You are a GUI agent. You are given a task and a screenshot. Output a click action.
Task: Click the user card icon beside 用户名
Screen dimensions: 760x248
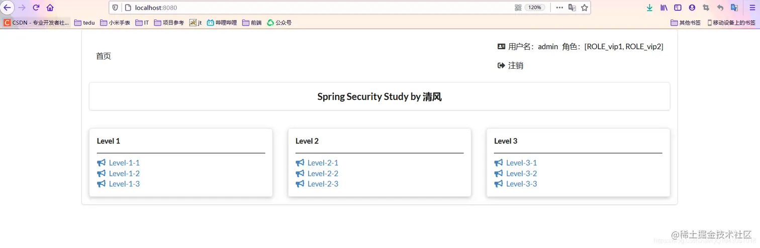pyautogui.click(x=501, y=46)
